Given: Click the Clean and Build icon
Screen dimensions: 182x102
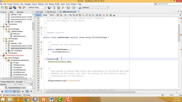Looking at the screenshot, I should pos(59,8).
